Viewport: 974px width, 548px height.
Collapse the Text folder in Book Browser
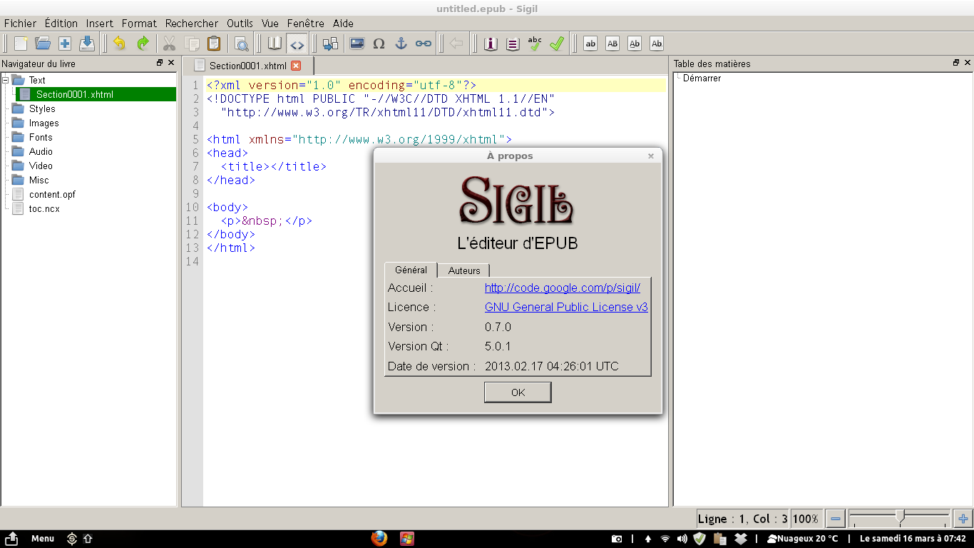coord(5,80)
